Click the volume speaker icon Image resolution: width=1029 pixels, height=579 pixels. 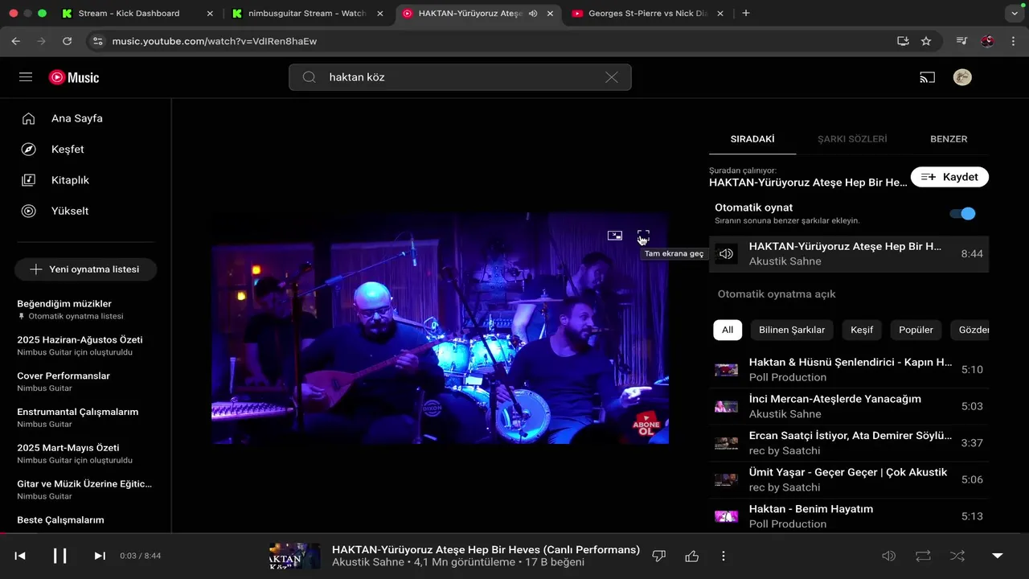(888, 556)
